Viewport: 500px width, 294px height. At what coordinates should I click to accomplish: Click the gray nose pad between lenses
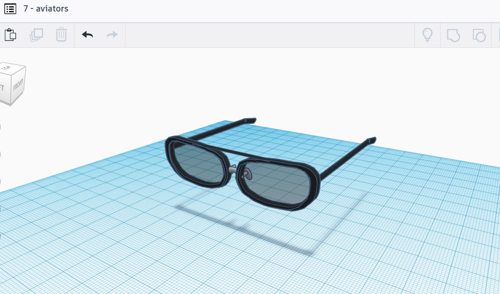point(234,169)
